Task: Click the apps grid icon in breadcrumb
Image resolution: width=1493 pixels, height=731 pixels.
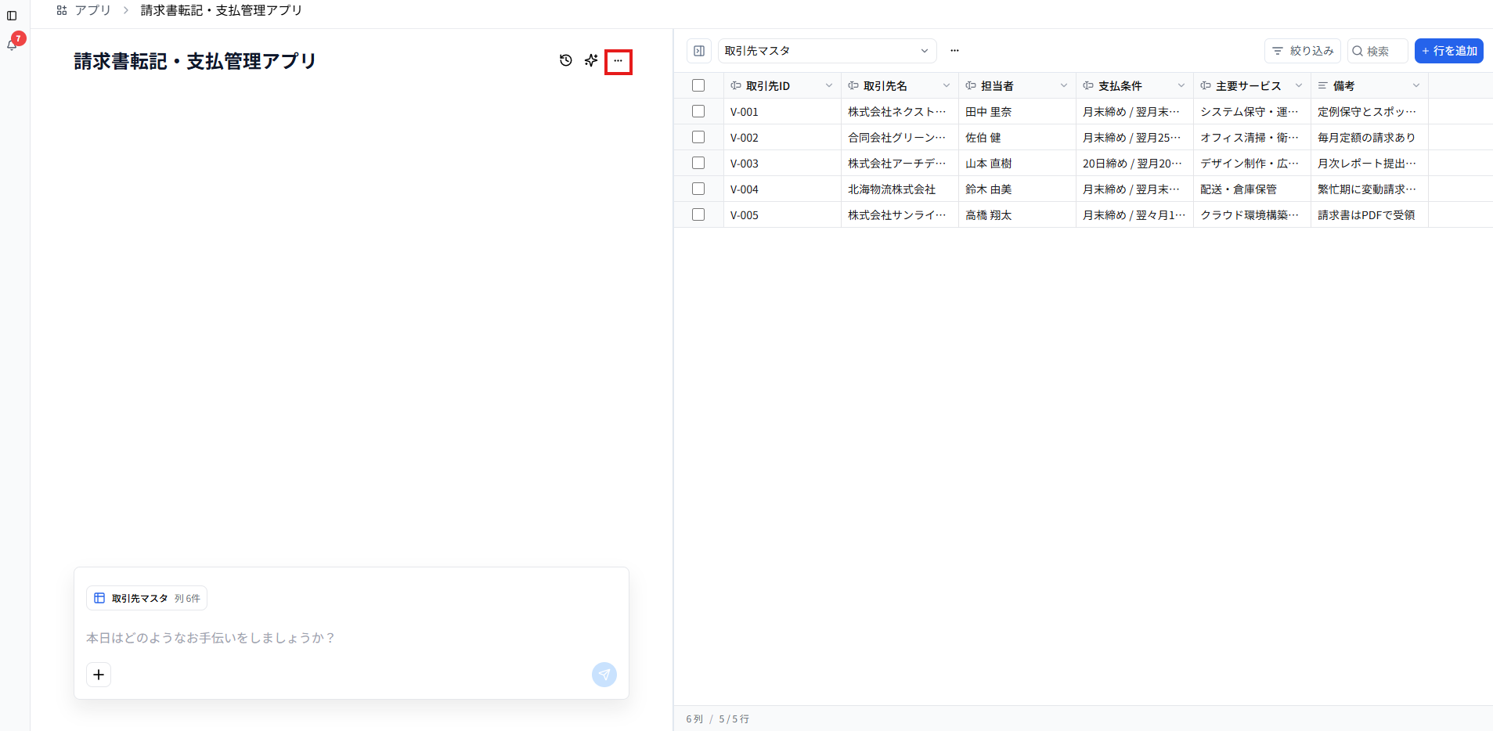Action: (x=62, y=10)
